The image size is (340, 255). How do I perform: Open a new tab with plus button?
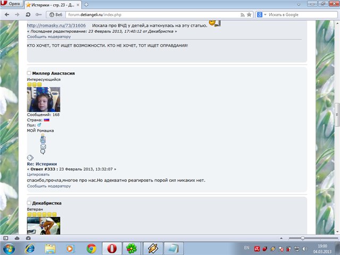pyautogui.click(x=86, y=5)
